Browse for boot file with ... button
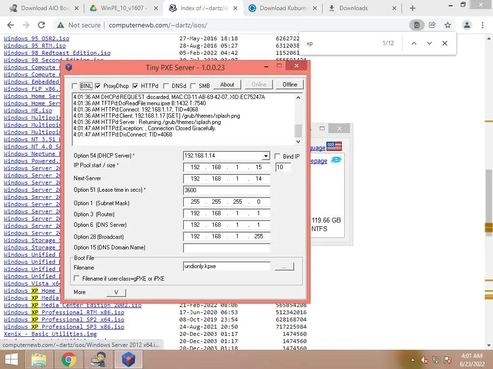The height and width of the screenshot is (369, 493). point(284,267)
